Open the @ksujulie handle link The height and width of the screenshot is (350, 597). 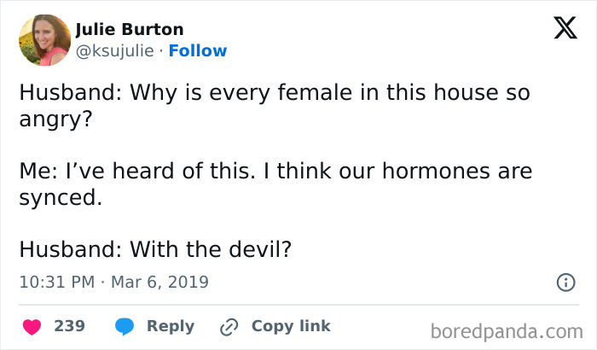116,51
